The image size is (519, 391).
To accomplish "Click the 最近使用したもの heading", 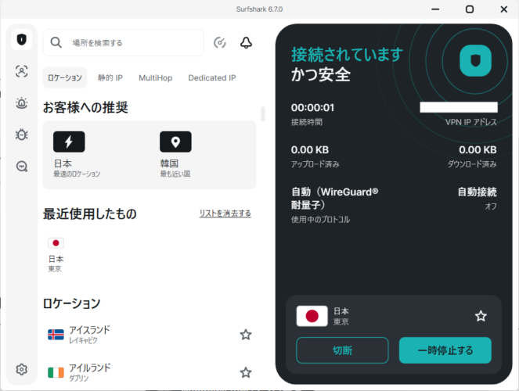I will pos(90,213).
